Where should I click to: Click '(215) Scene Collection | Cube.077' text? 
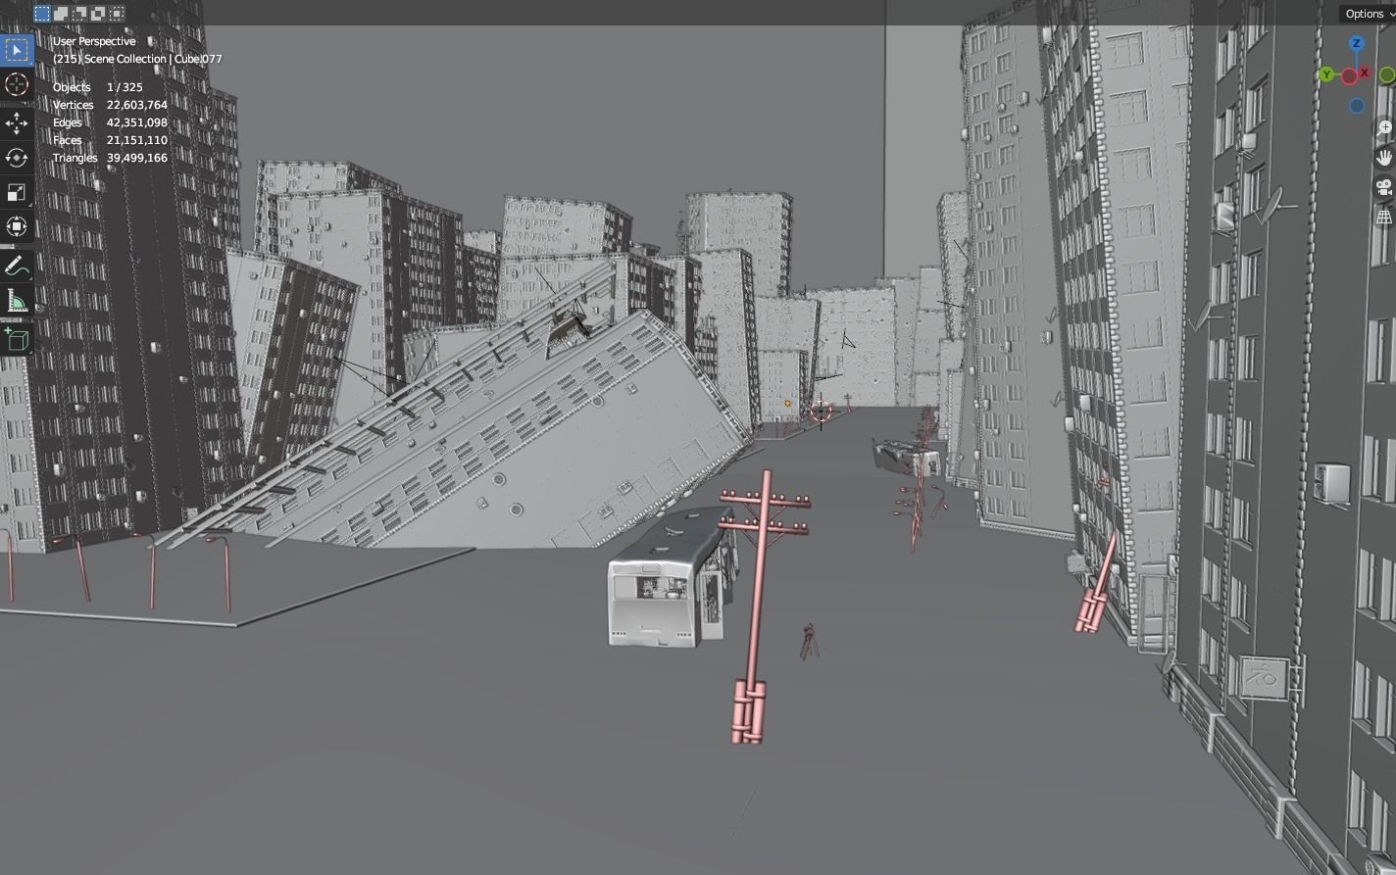[x=137, y=59]
